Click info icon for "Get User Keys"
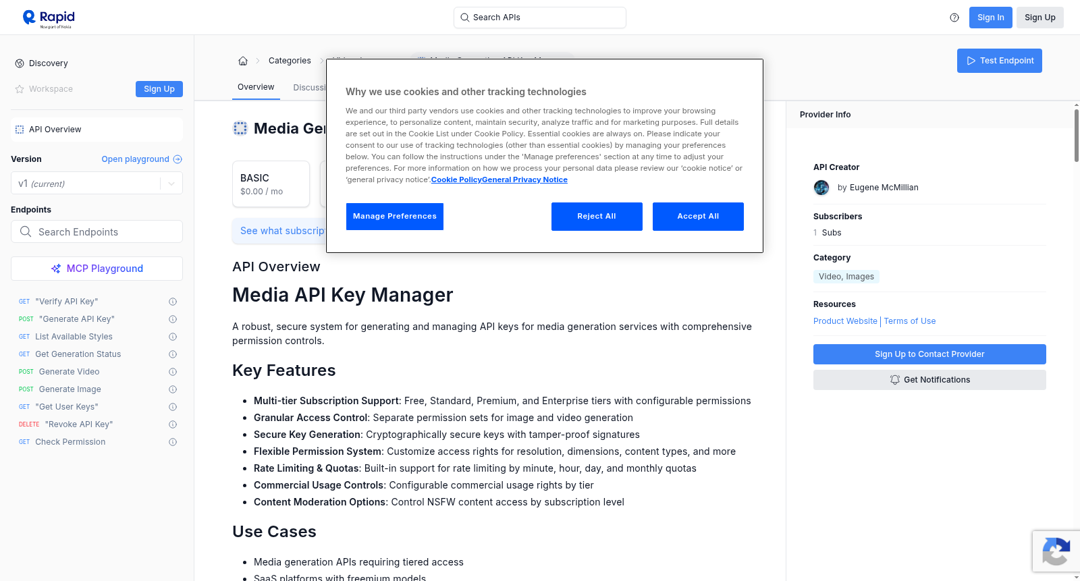 click(x=173, y=407)
